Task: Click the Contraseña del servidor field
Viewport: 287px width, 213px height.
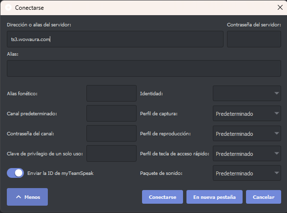Action: 254,39
